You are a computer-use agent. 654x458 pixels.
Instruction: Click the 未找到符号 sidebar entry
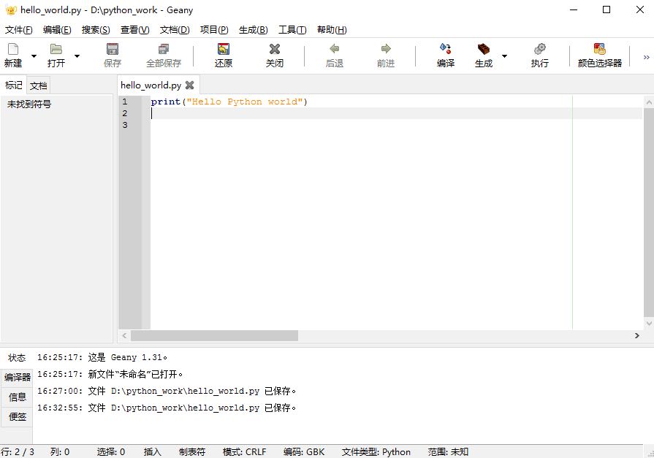coord(29,104)
